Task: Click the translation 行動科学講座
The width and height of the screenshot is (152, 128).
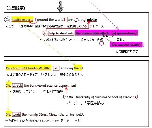Action: pyautogui.click(x=53, y=92)
